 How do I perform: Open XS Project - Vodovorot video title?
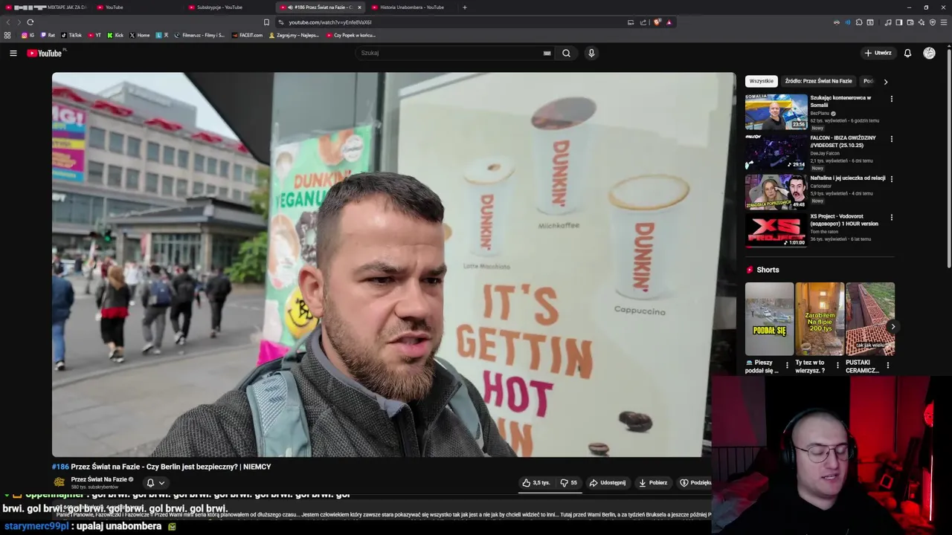(x=844, y=220)
